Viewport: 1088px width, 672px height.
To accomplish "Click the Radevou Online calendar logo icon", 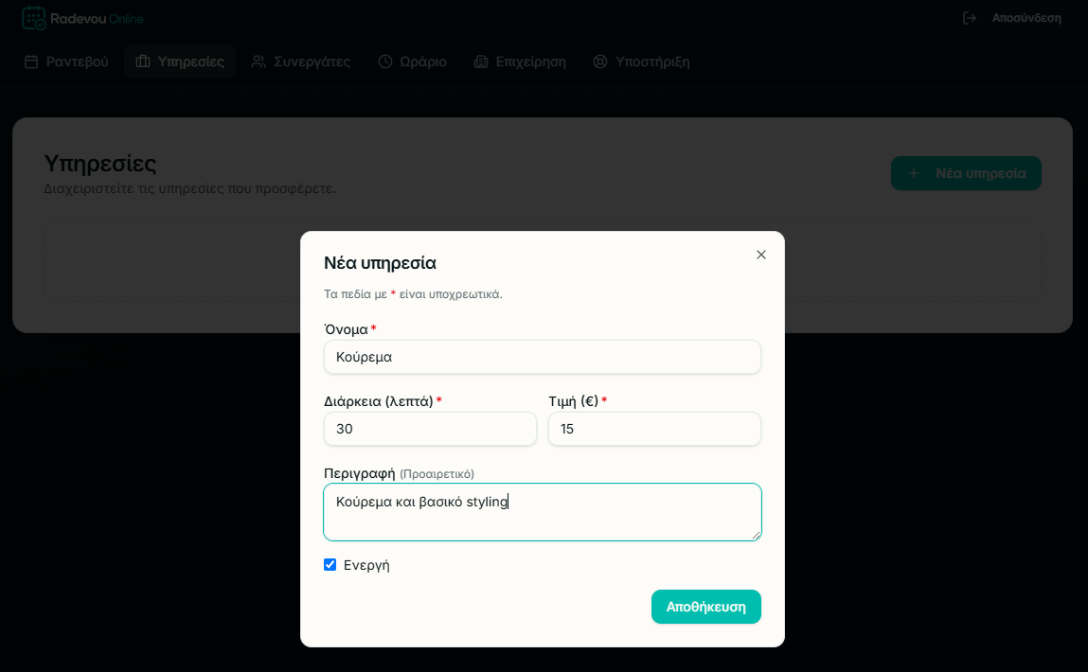I will coord(33,18).
